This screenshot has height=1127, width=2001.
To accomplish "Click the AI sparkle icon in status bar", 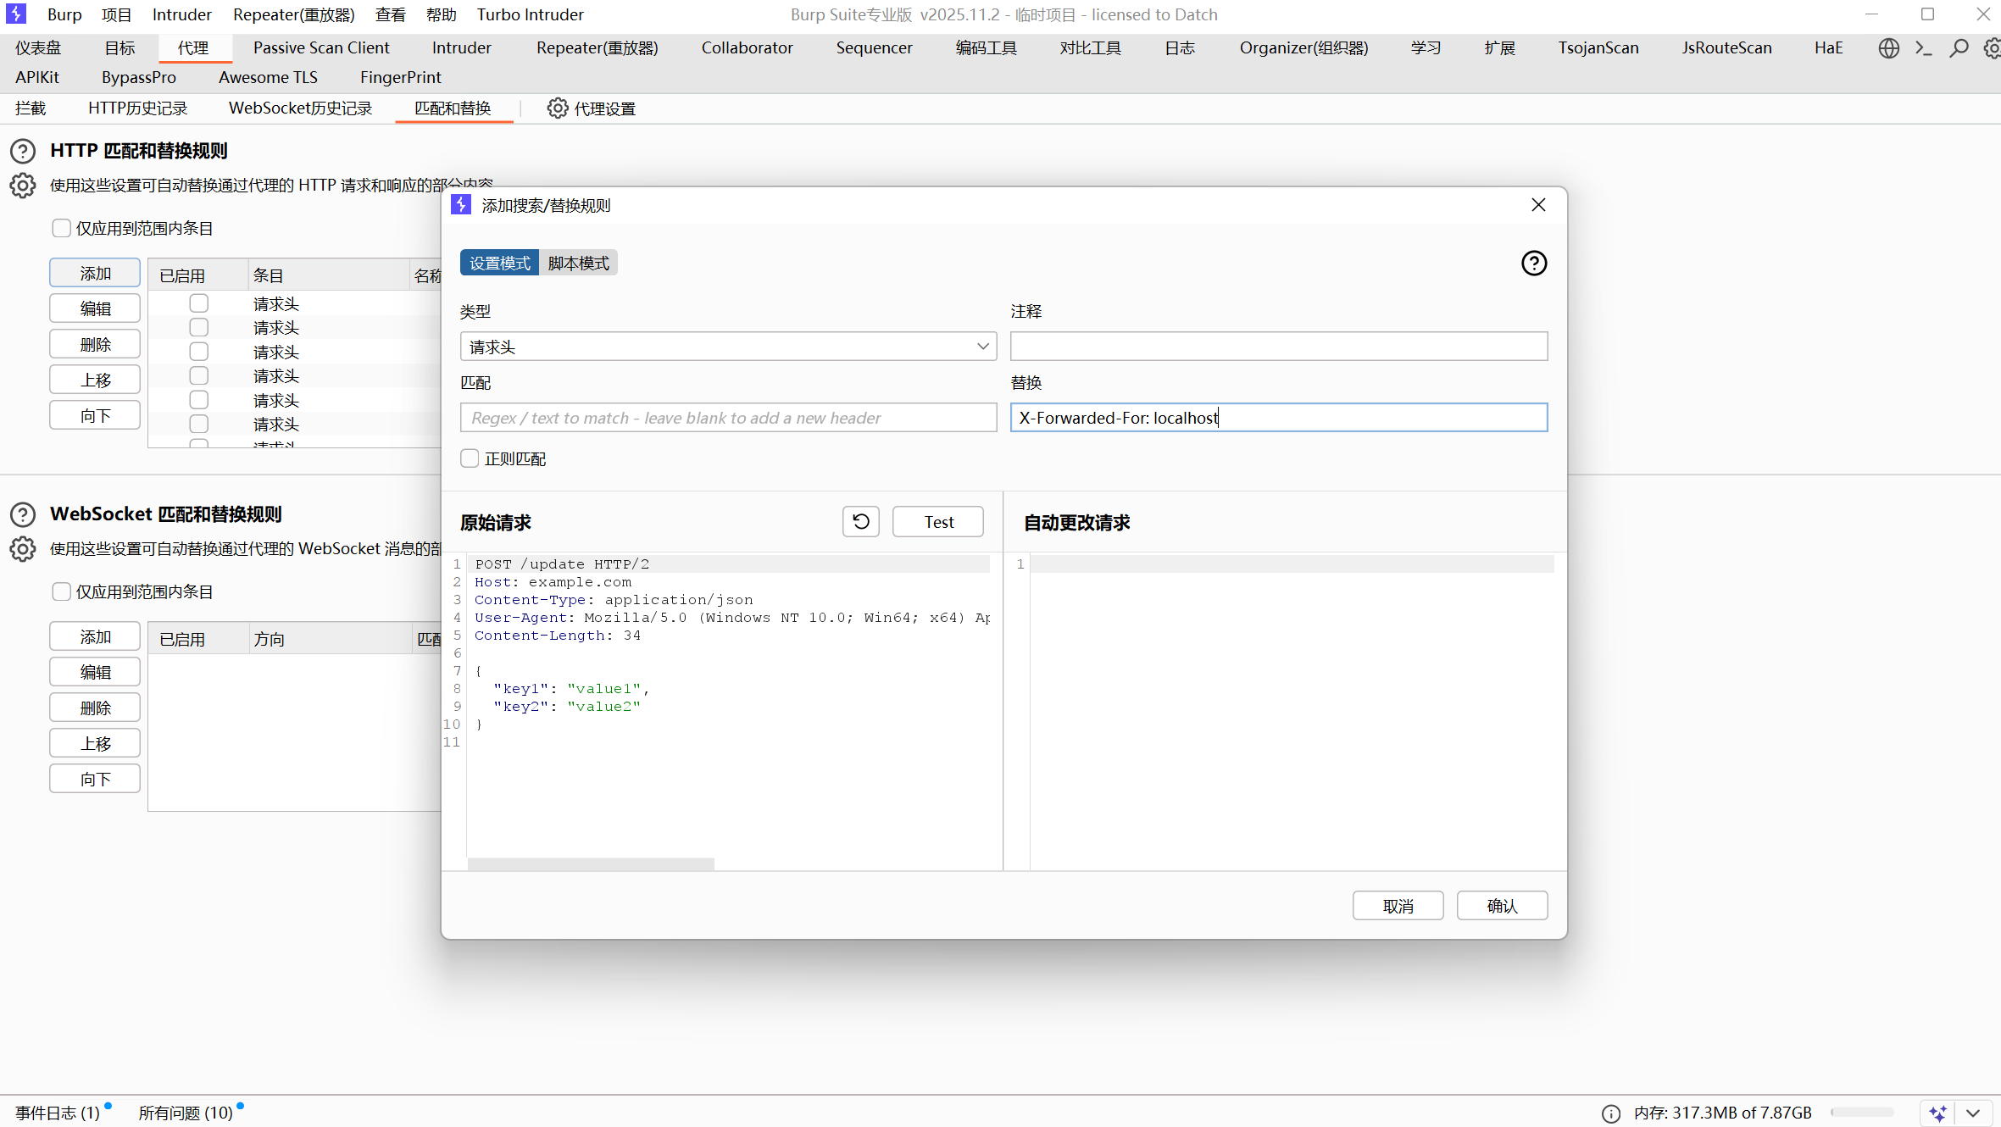I will click(1937, 1113).
